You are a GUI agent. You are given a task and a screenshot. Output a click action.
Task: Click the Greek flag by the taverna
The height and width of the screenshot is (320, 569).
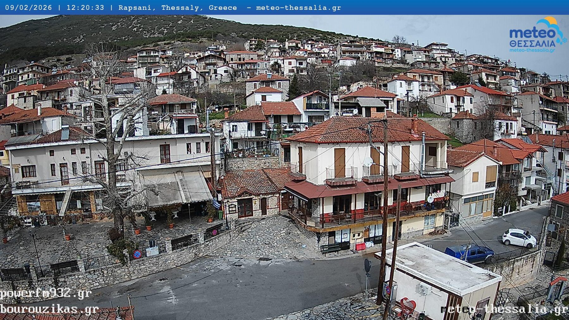point(217,203)
